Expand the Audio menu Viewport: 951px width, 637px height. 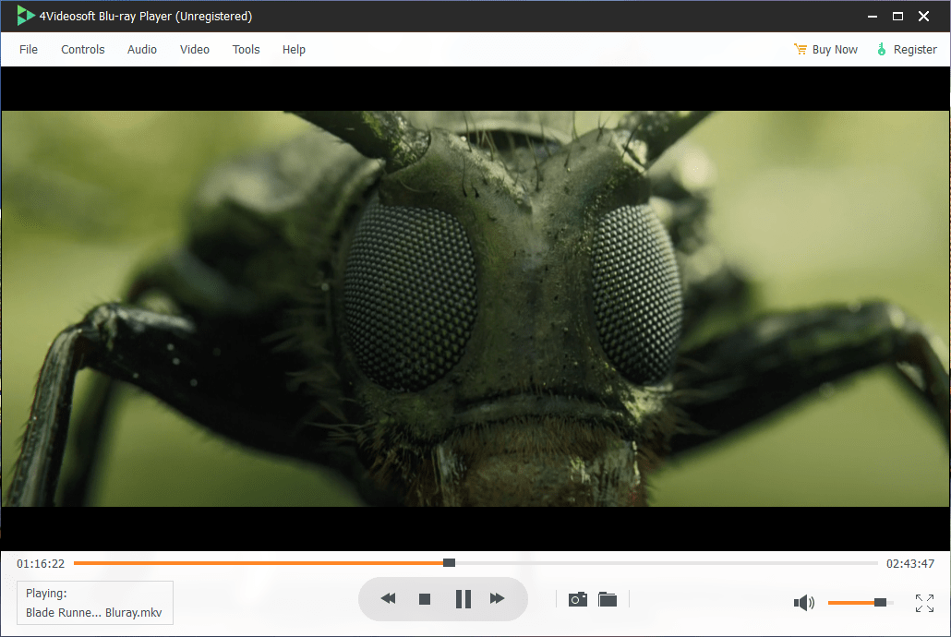coord(142,50)
